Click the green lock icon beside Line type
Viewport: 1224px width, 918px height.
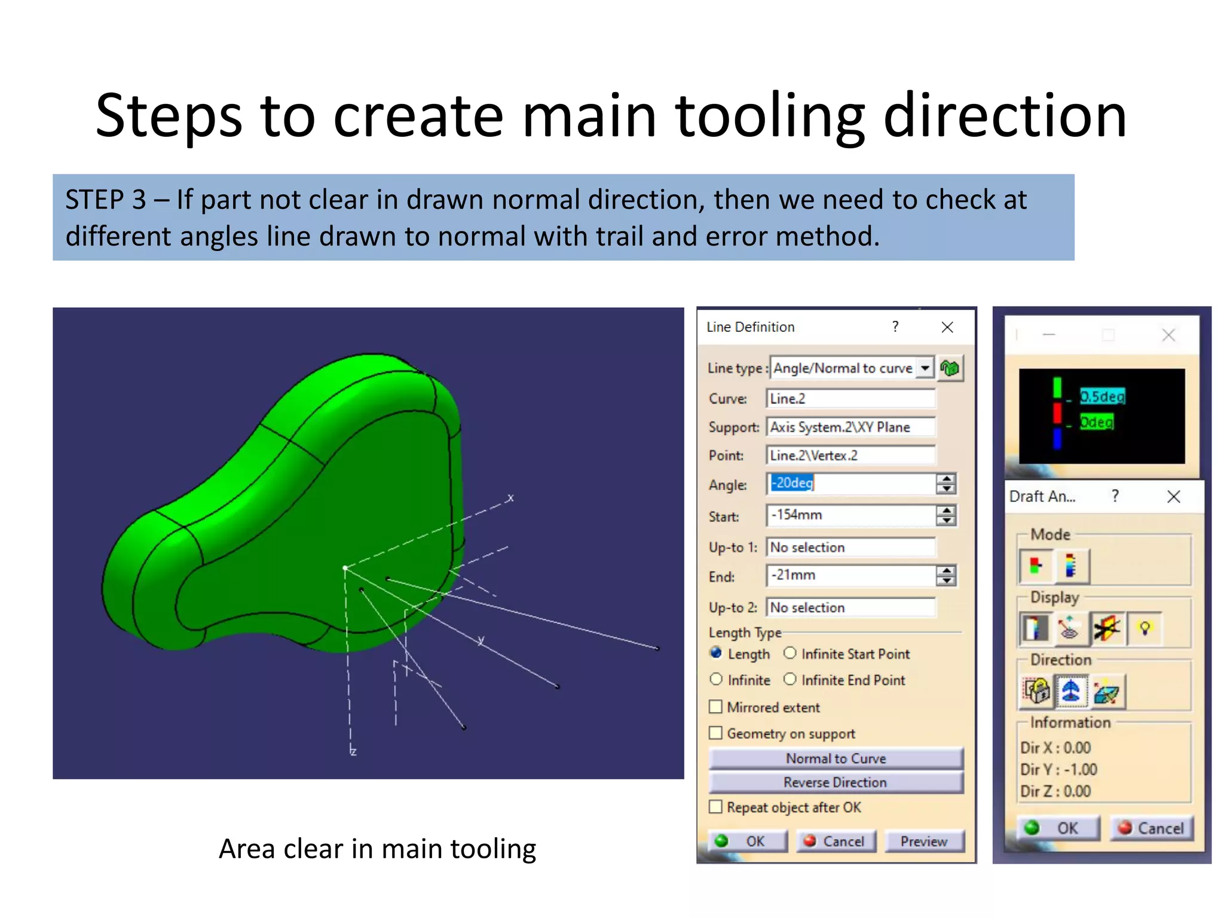click(949, 368)
